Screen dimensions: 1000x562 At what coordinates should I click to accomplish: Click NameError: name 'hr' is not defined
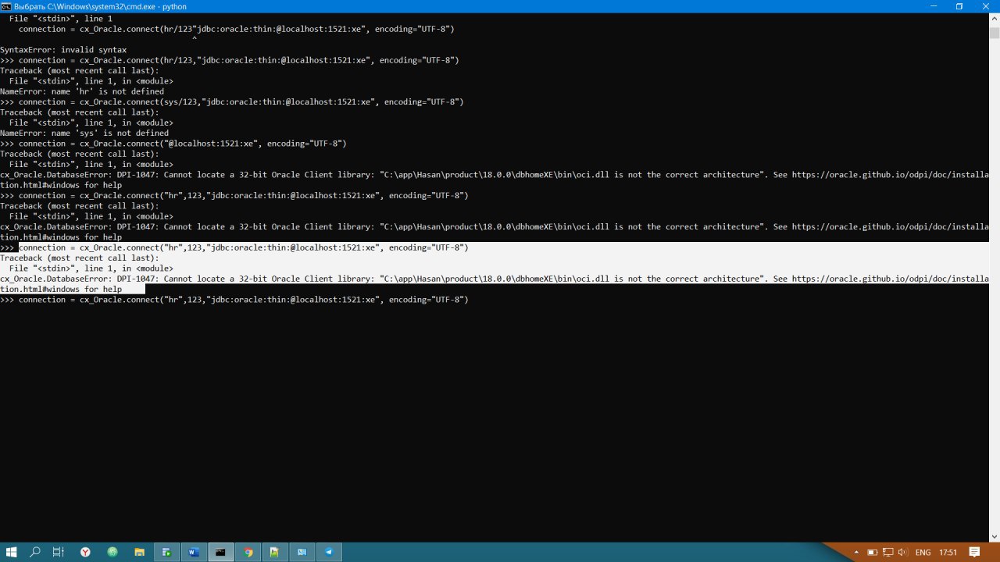82,91
